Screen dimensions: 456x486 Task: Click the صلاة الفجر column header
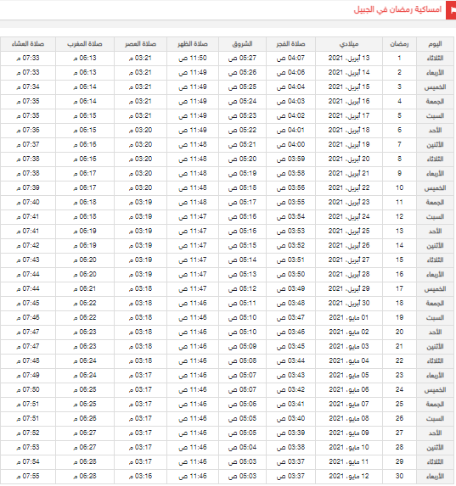[x=290, y=44]
